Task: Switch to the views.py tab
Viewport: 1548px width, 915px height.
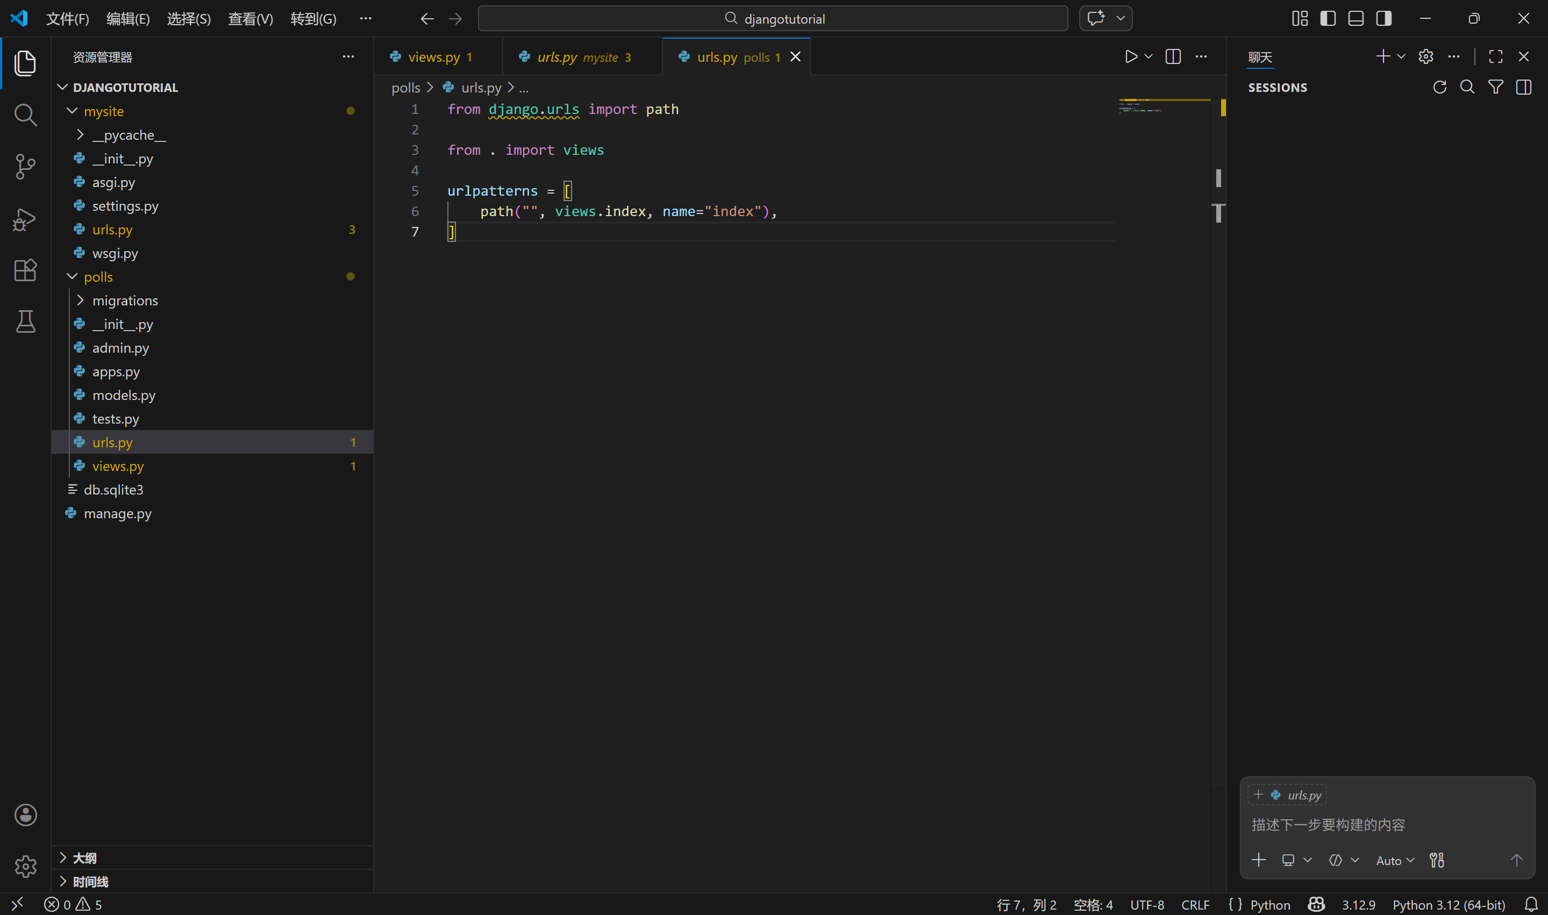Action: coord(433,57)
